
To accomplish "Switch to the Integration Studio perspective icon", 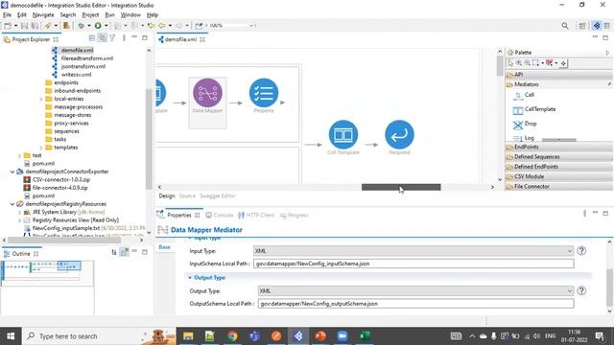I will [x=597, y=26].
